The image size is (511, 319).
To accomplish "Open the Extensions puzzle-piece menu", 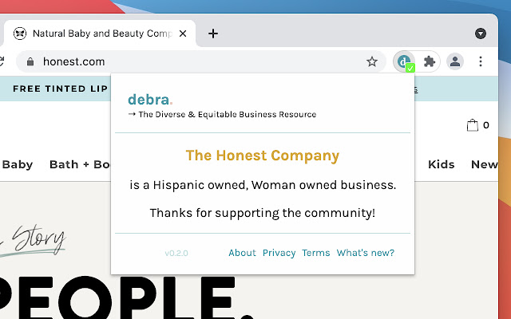I will click(x=430, y=61).
